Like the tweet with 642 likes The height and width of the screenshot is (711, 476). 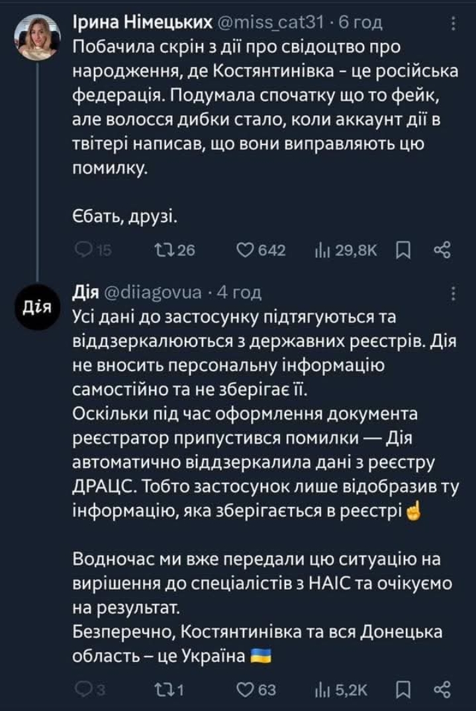pyautogui.click(x=246, y=250)
